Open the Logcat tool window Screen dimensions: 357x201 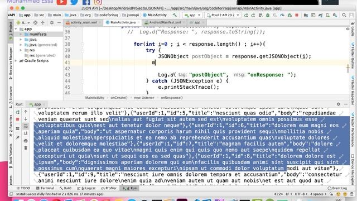(86, 188)
